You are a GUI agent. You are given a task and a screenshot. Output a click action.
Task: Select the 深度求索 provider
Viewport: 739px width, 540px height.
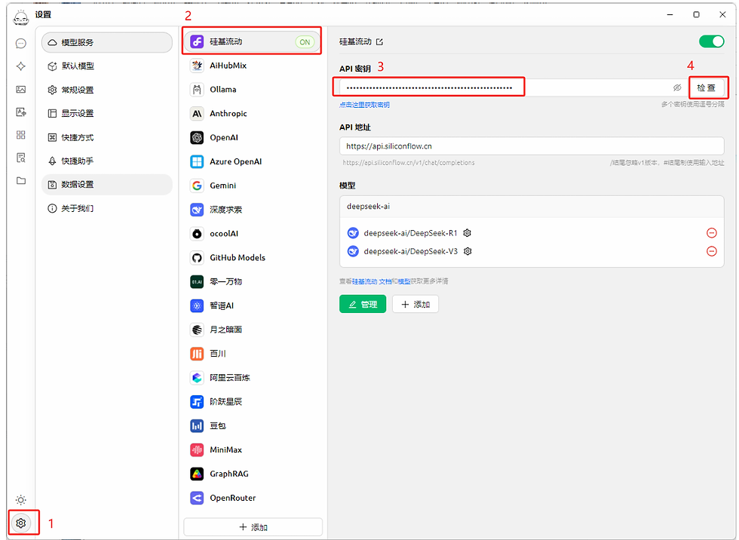point(253,210)
